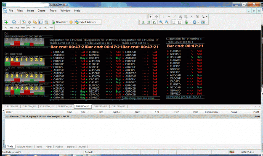Open the View menu
Image resolution: width=263 pixels, height=156 pixels.
20,11
